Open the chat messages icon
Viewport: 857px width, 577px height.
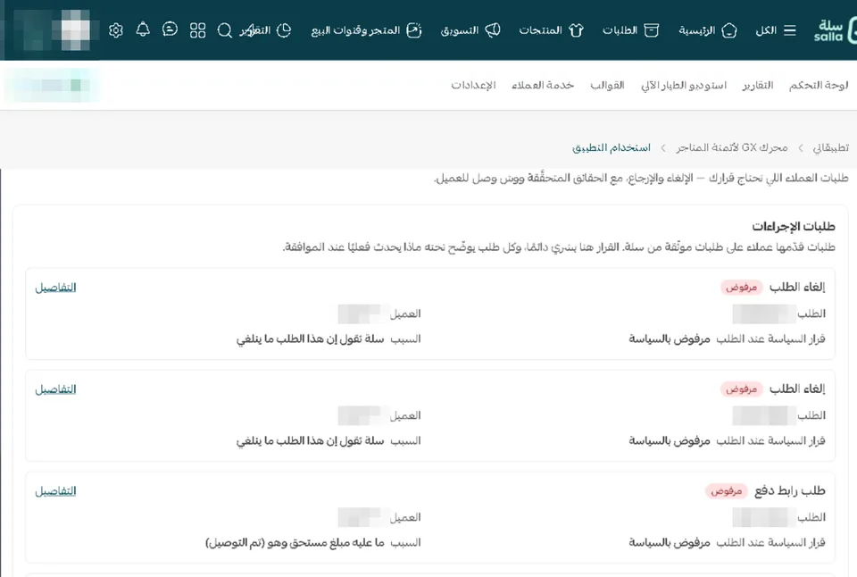tap(170, 29)
